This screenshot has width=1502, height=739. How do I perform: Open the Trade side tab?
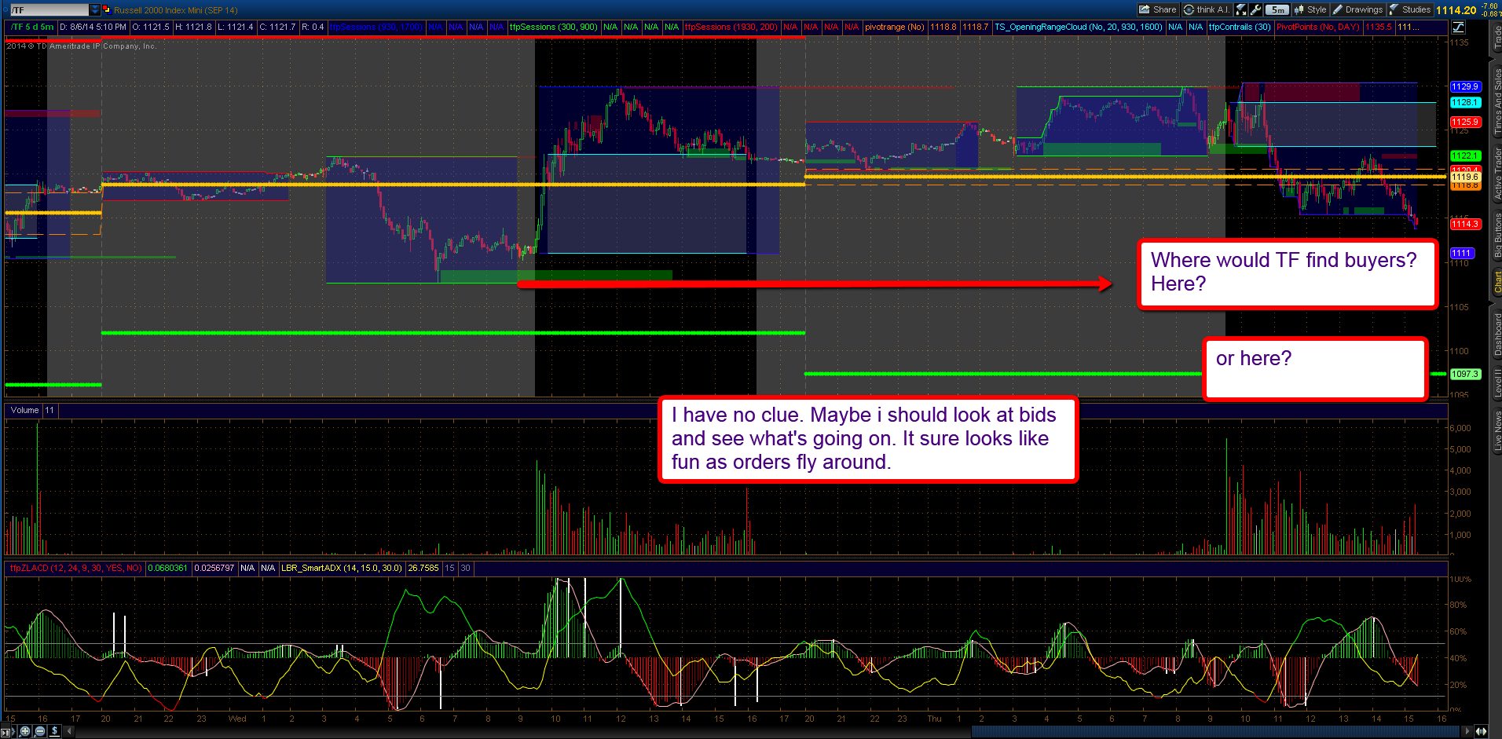coord(1497,37)
